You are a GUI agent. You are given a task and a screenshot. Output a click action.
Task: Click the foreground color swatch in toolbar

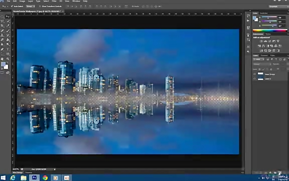[x=3, y=64]
